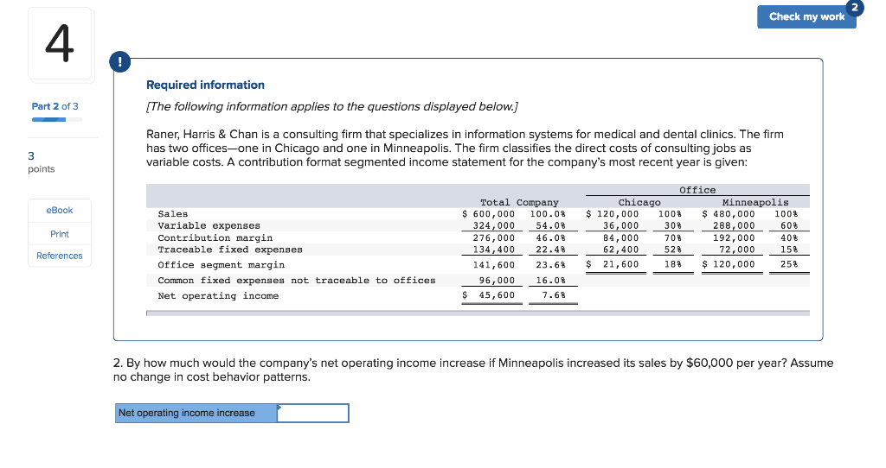Image resolution: width=886 pixels, height=468 pixels.
Task: Click the blue exclamation alert icon
Action: pyautogui.click(x=119, y=61)
